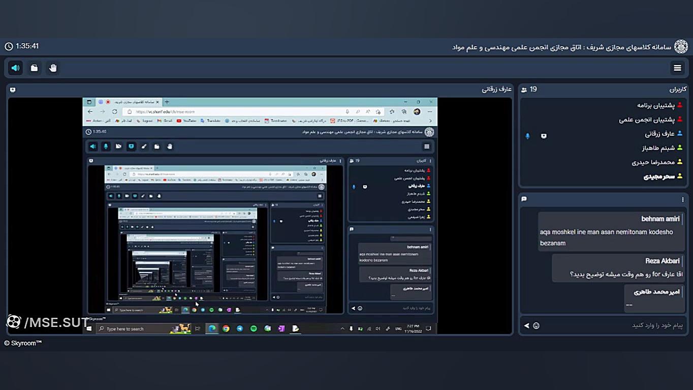Viewport: 693px width, 390px height.
Task: Open the Terminator bookmark
Action: (275, 121)
